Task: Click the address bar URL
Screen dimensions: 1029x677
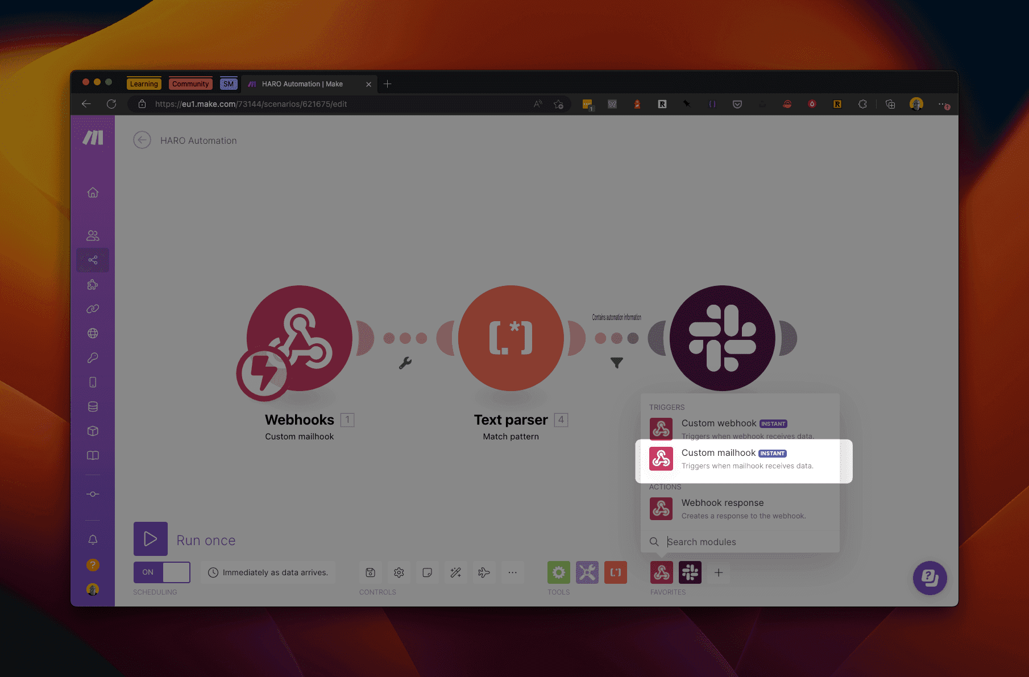Action: coord(251,104)
